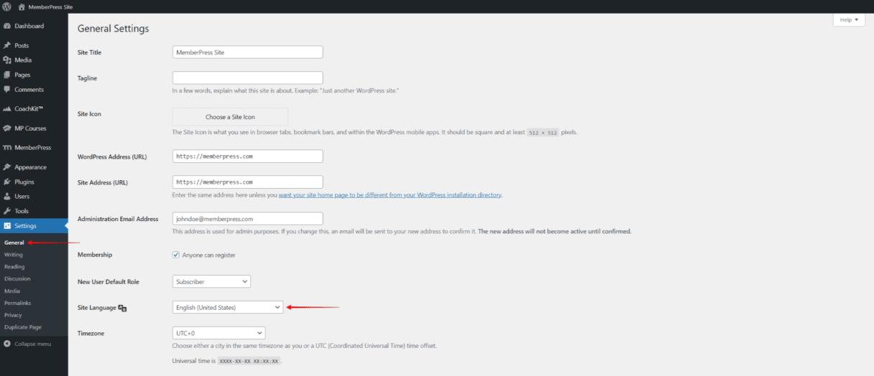Select the General settings submenu item
The image size is (874, 376).
[x=14, y=243]
